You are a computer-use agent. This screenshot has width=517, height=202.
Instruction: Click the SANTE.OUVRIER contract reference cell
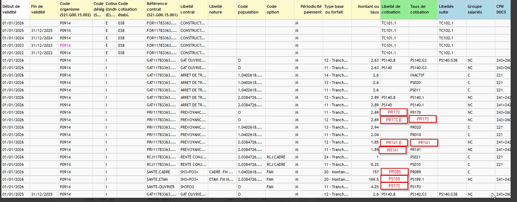[162, 187]
